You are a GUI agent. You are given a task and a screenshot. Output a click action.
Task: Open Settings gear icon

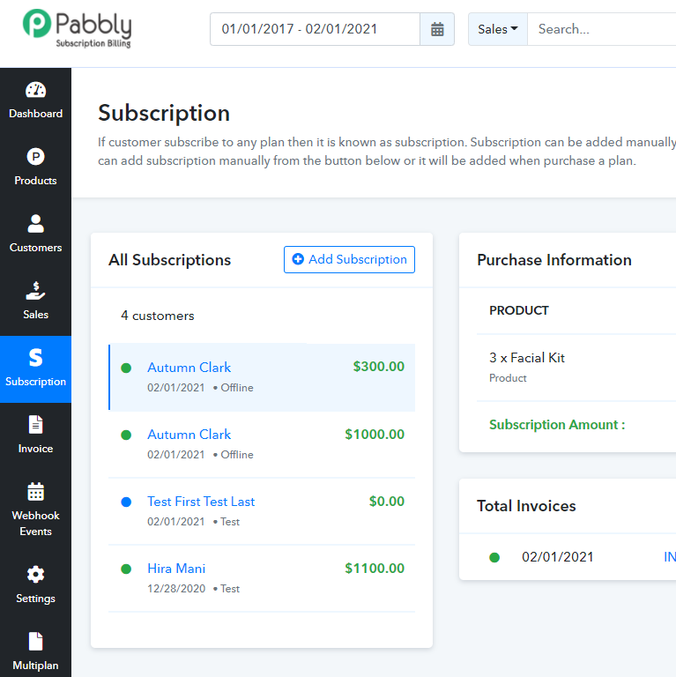[35, 575]
